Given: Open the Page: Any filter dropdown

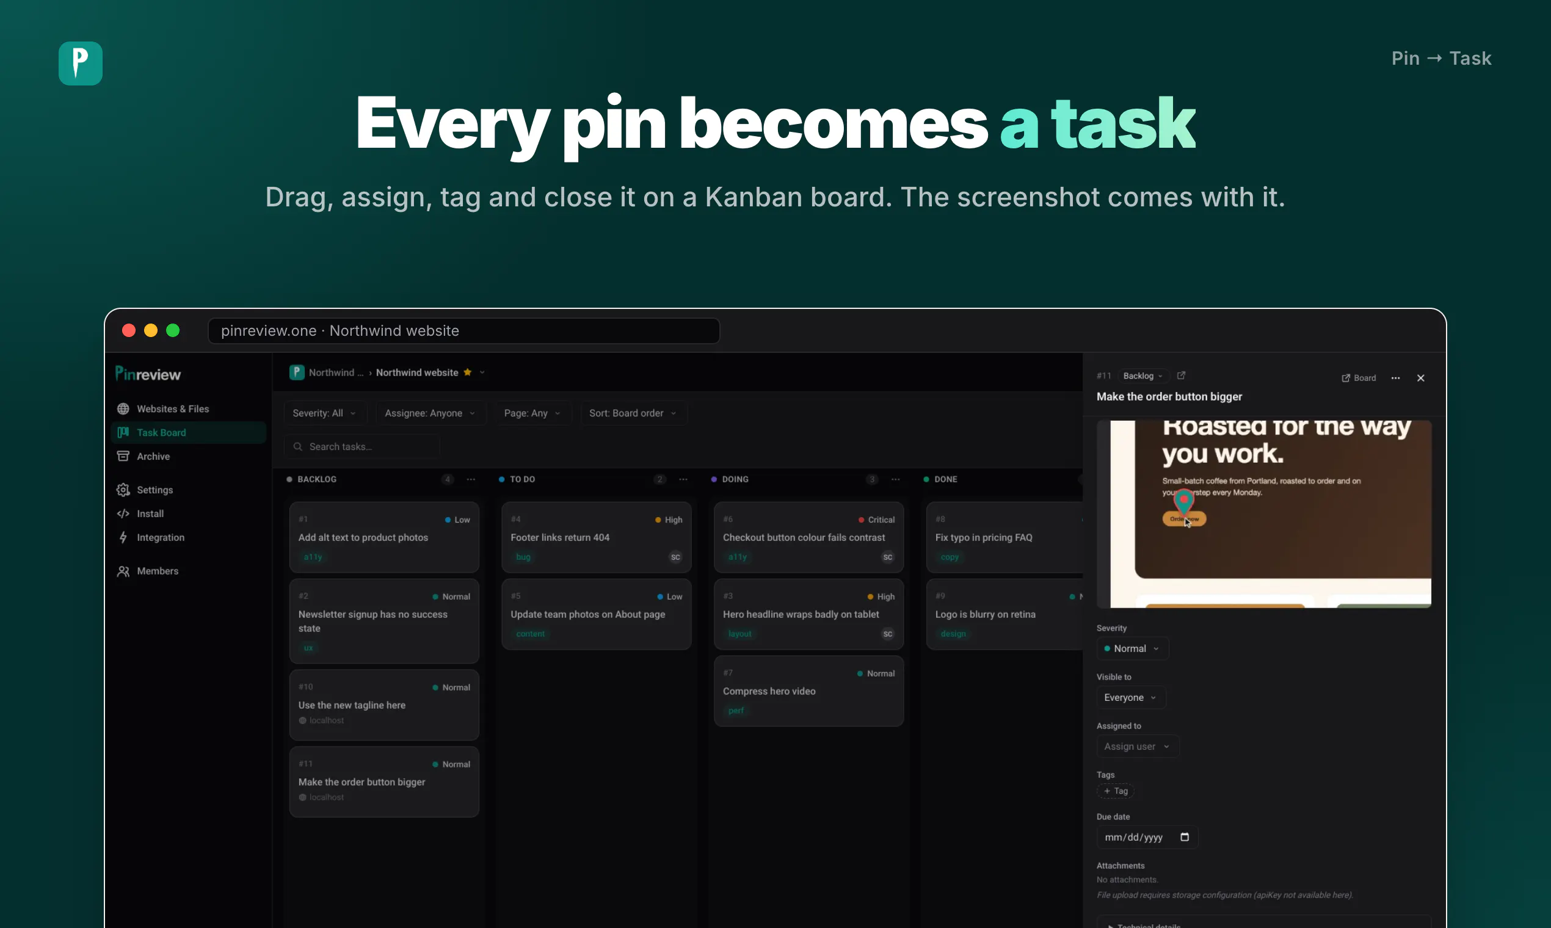Looking at the screenshot, I should 533,413.
